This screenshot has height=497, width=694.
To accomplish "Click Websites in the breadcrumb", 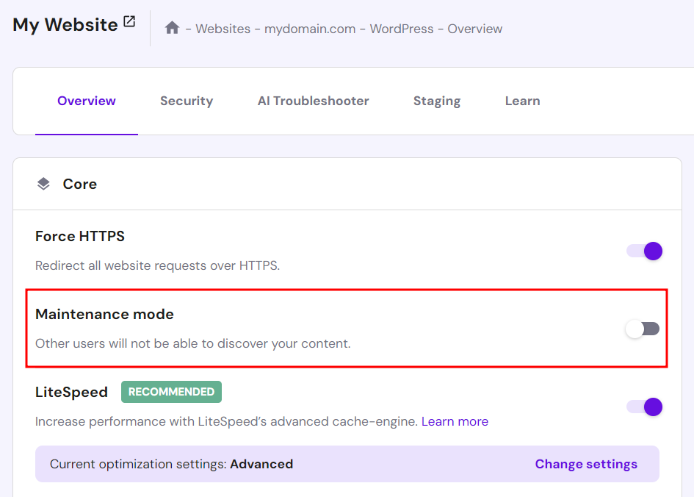I will click(x=223, y=29).
